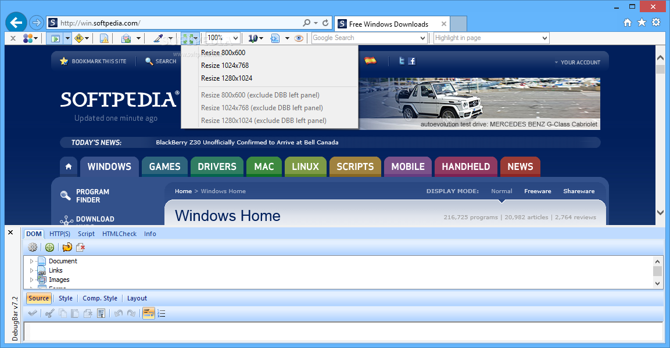This screenshot has height=348, width=670.
Task: Expand the YOUR ACCOUNT menu
Action: 577,62
